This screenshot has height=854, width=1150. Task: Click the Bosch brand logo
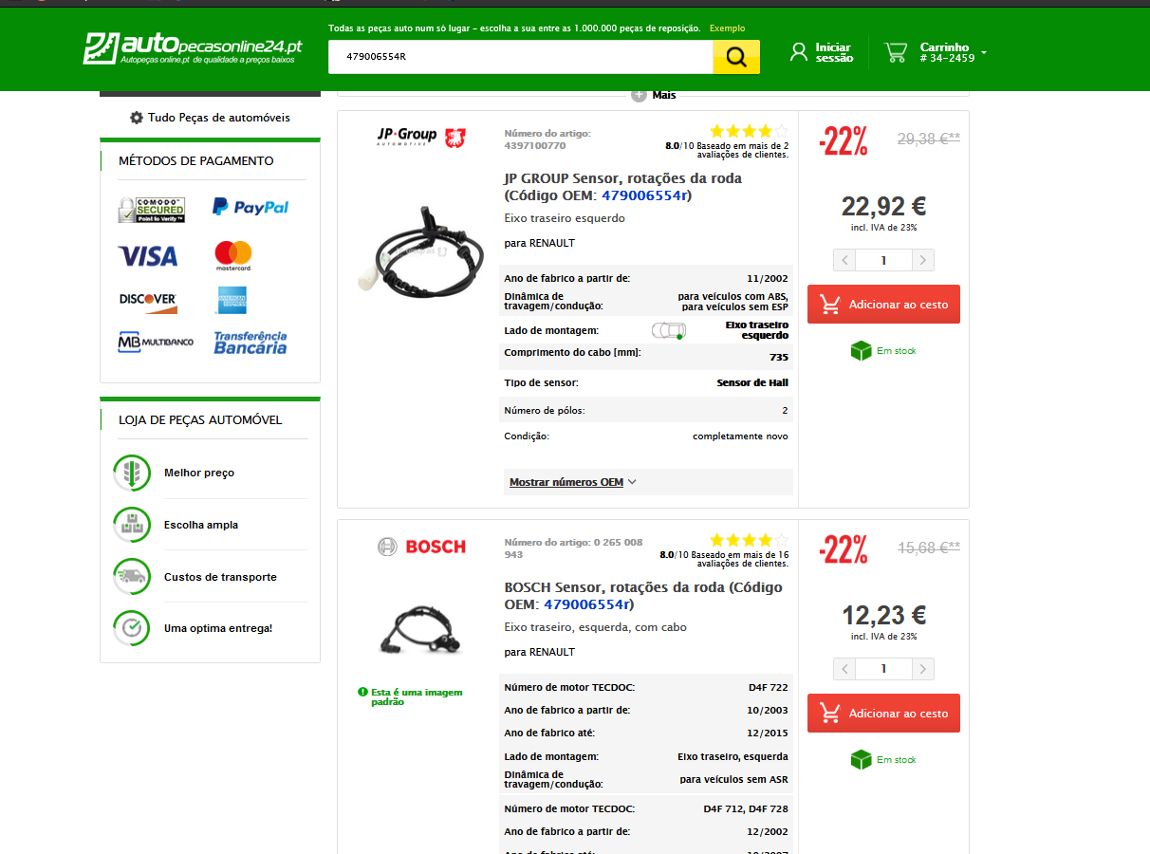pos(421,547)
